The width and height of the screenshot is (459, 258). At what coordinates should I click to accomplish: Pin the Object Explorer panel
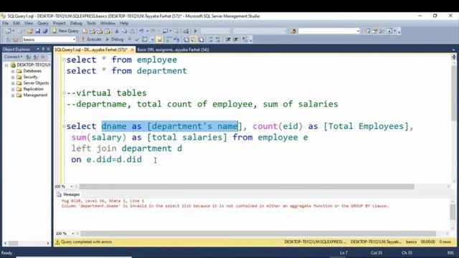pos(43,49)
